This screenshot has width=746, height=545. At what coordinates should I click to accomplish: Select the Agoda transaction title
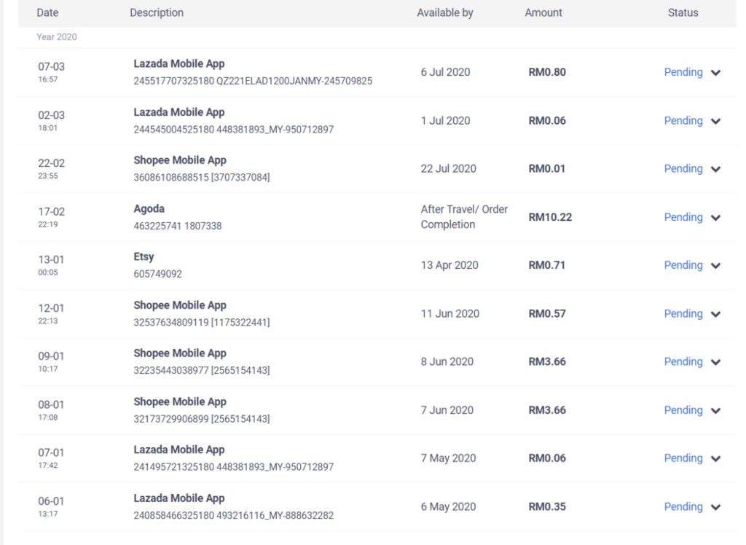149,209
